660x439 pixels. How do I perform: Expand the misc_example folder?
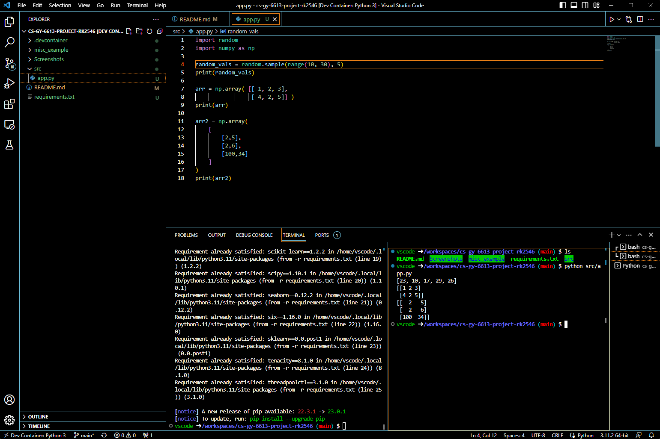pos(93,50)
